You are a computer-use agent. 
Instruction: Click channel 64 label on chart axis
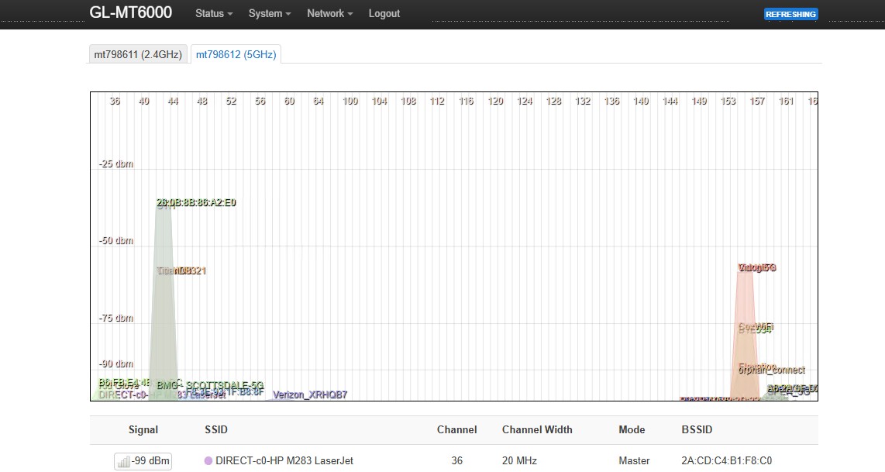319,101
